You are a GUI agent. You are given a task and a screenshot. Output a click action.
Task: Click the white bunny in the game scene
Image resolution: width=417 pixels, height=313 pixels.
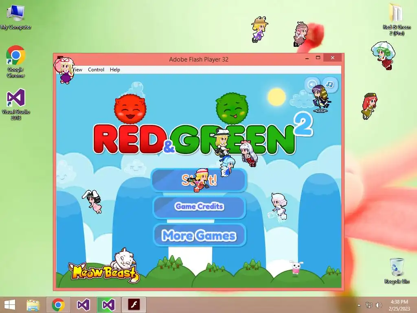(x=296, y=267)
